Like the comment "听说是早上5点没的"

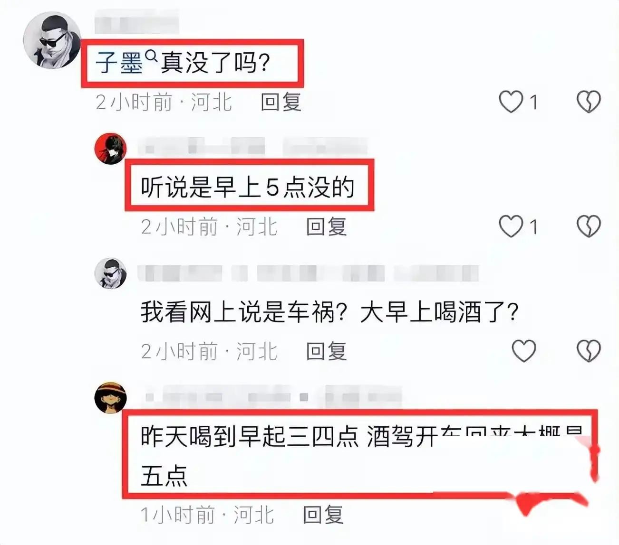[511, 226]
